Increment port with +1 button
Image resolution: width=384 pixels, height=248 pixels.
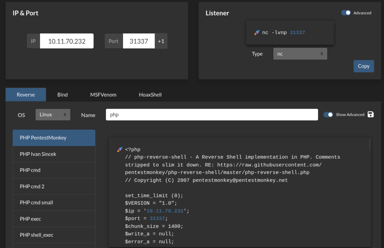click(x=161, y=41)
